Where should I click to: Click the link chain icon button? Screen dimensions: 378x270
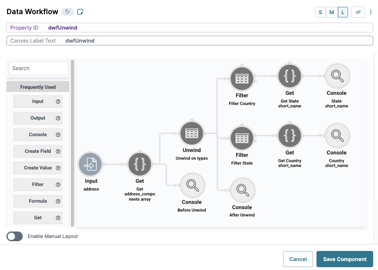pos(358,12)
